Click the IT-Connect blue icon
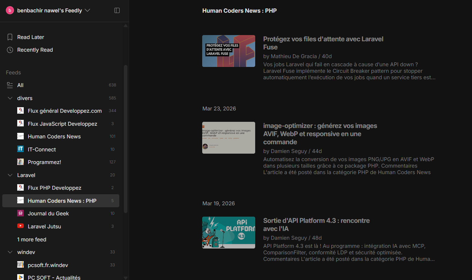Screen dimensions: 472x280 (20, 149)
